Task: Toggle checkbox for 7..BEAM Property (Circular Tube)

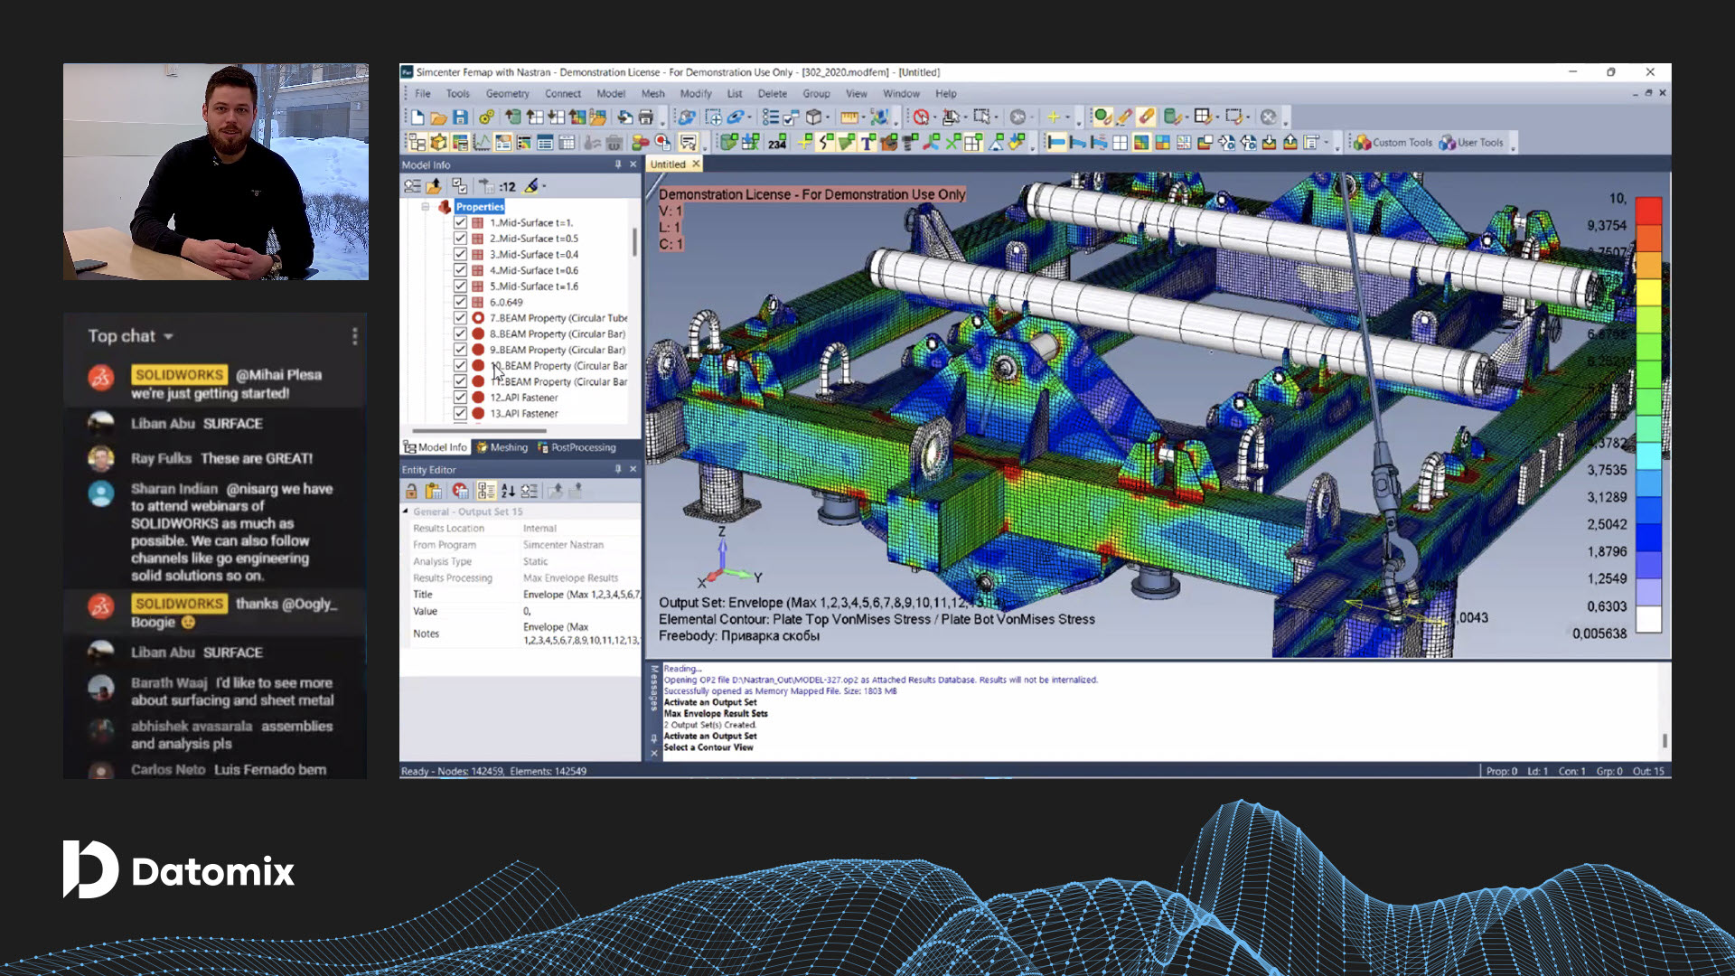Action: (x=460, y=318)
